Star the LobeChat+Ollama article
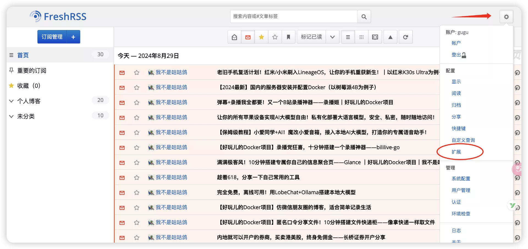The height and width of the screenshot is (249, 528). pyautogui.click(x=136, y=193)
